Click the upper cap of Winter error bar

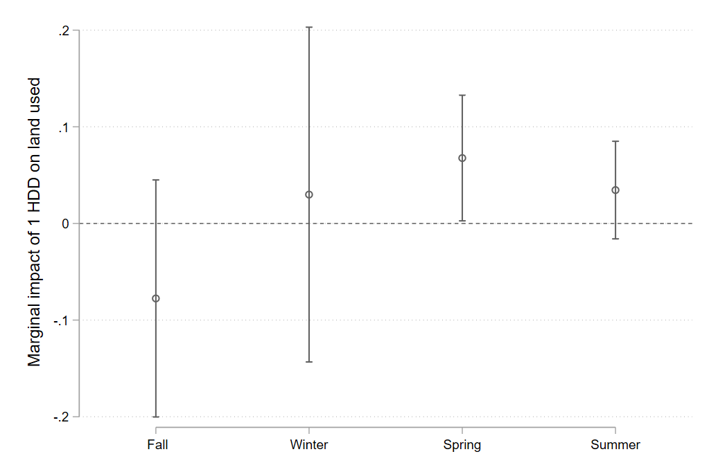(309, 27)
